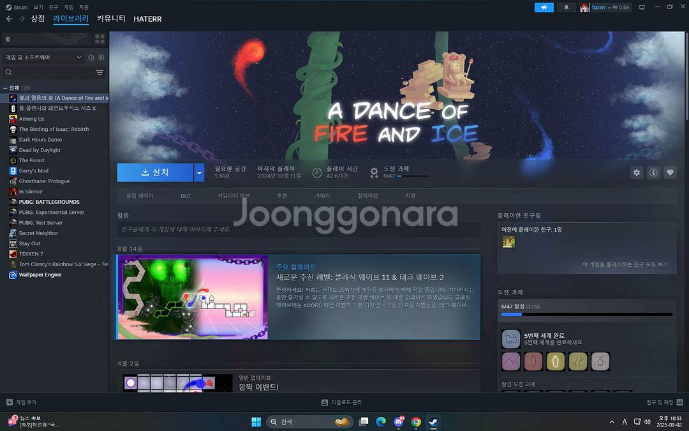Open the 클래식 웨이브 11 update thumbnail
The width and height of the screenshot is (689, 431).
pos(193,298)
